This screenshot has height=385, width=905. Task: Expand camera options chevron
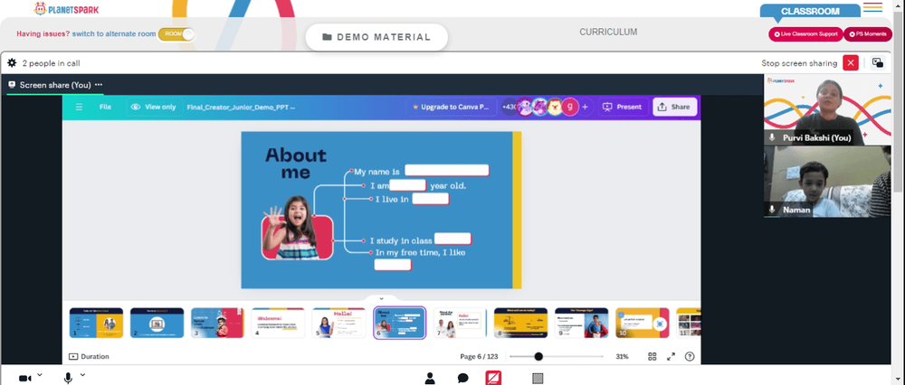coord(40,375)
